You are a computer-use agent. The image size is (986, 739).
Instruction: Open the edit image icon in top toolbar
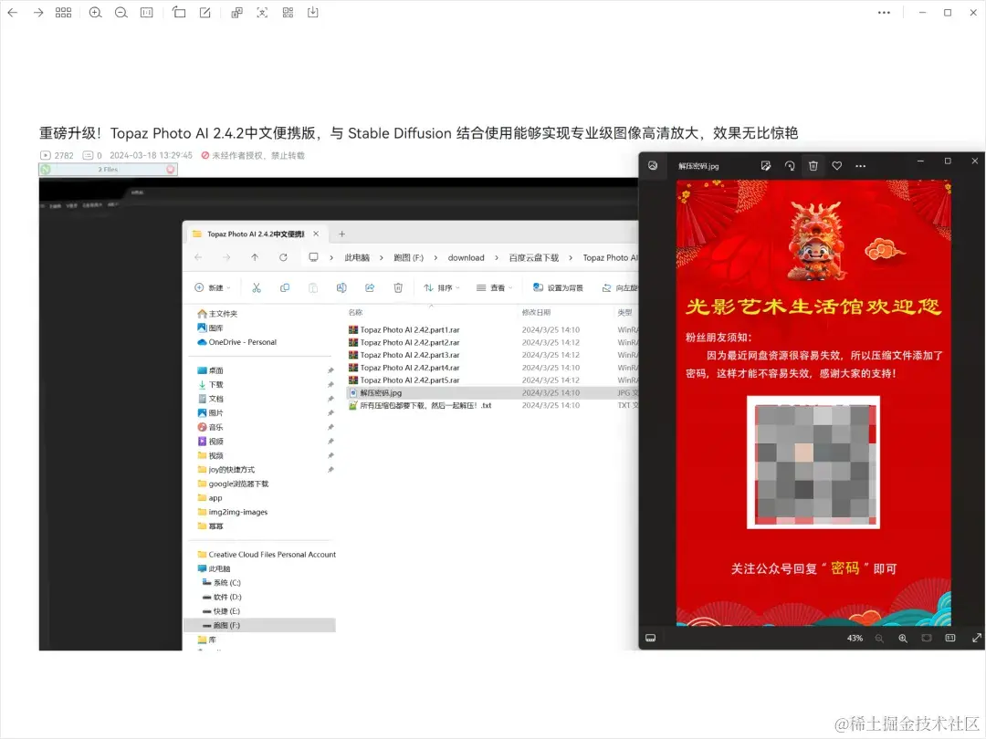coord(205,13)
